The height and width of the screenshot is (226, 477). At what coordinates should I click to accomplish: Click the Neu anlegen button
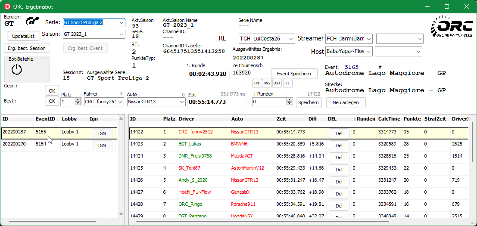346,102
